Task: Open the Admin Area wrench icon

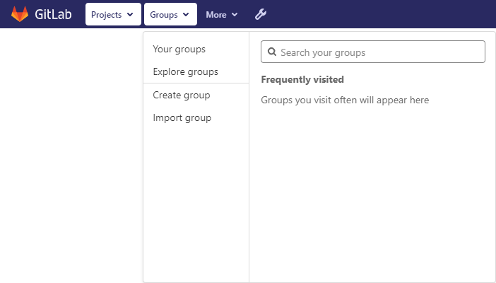Action: [261, 14]
